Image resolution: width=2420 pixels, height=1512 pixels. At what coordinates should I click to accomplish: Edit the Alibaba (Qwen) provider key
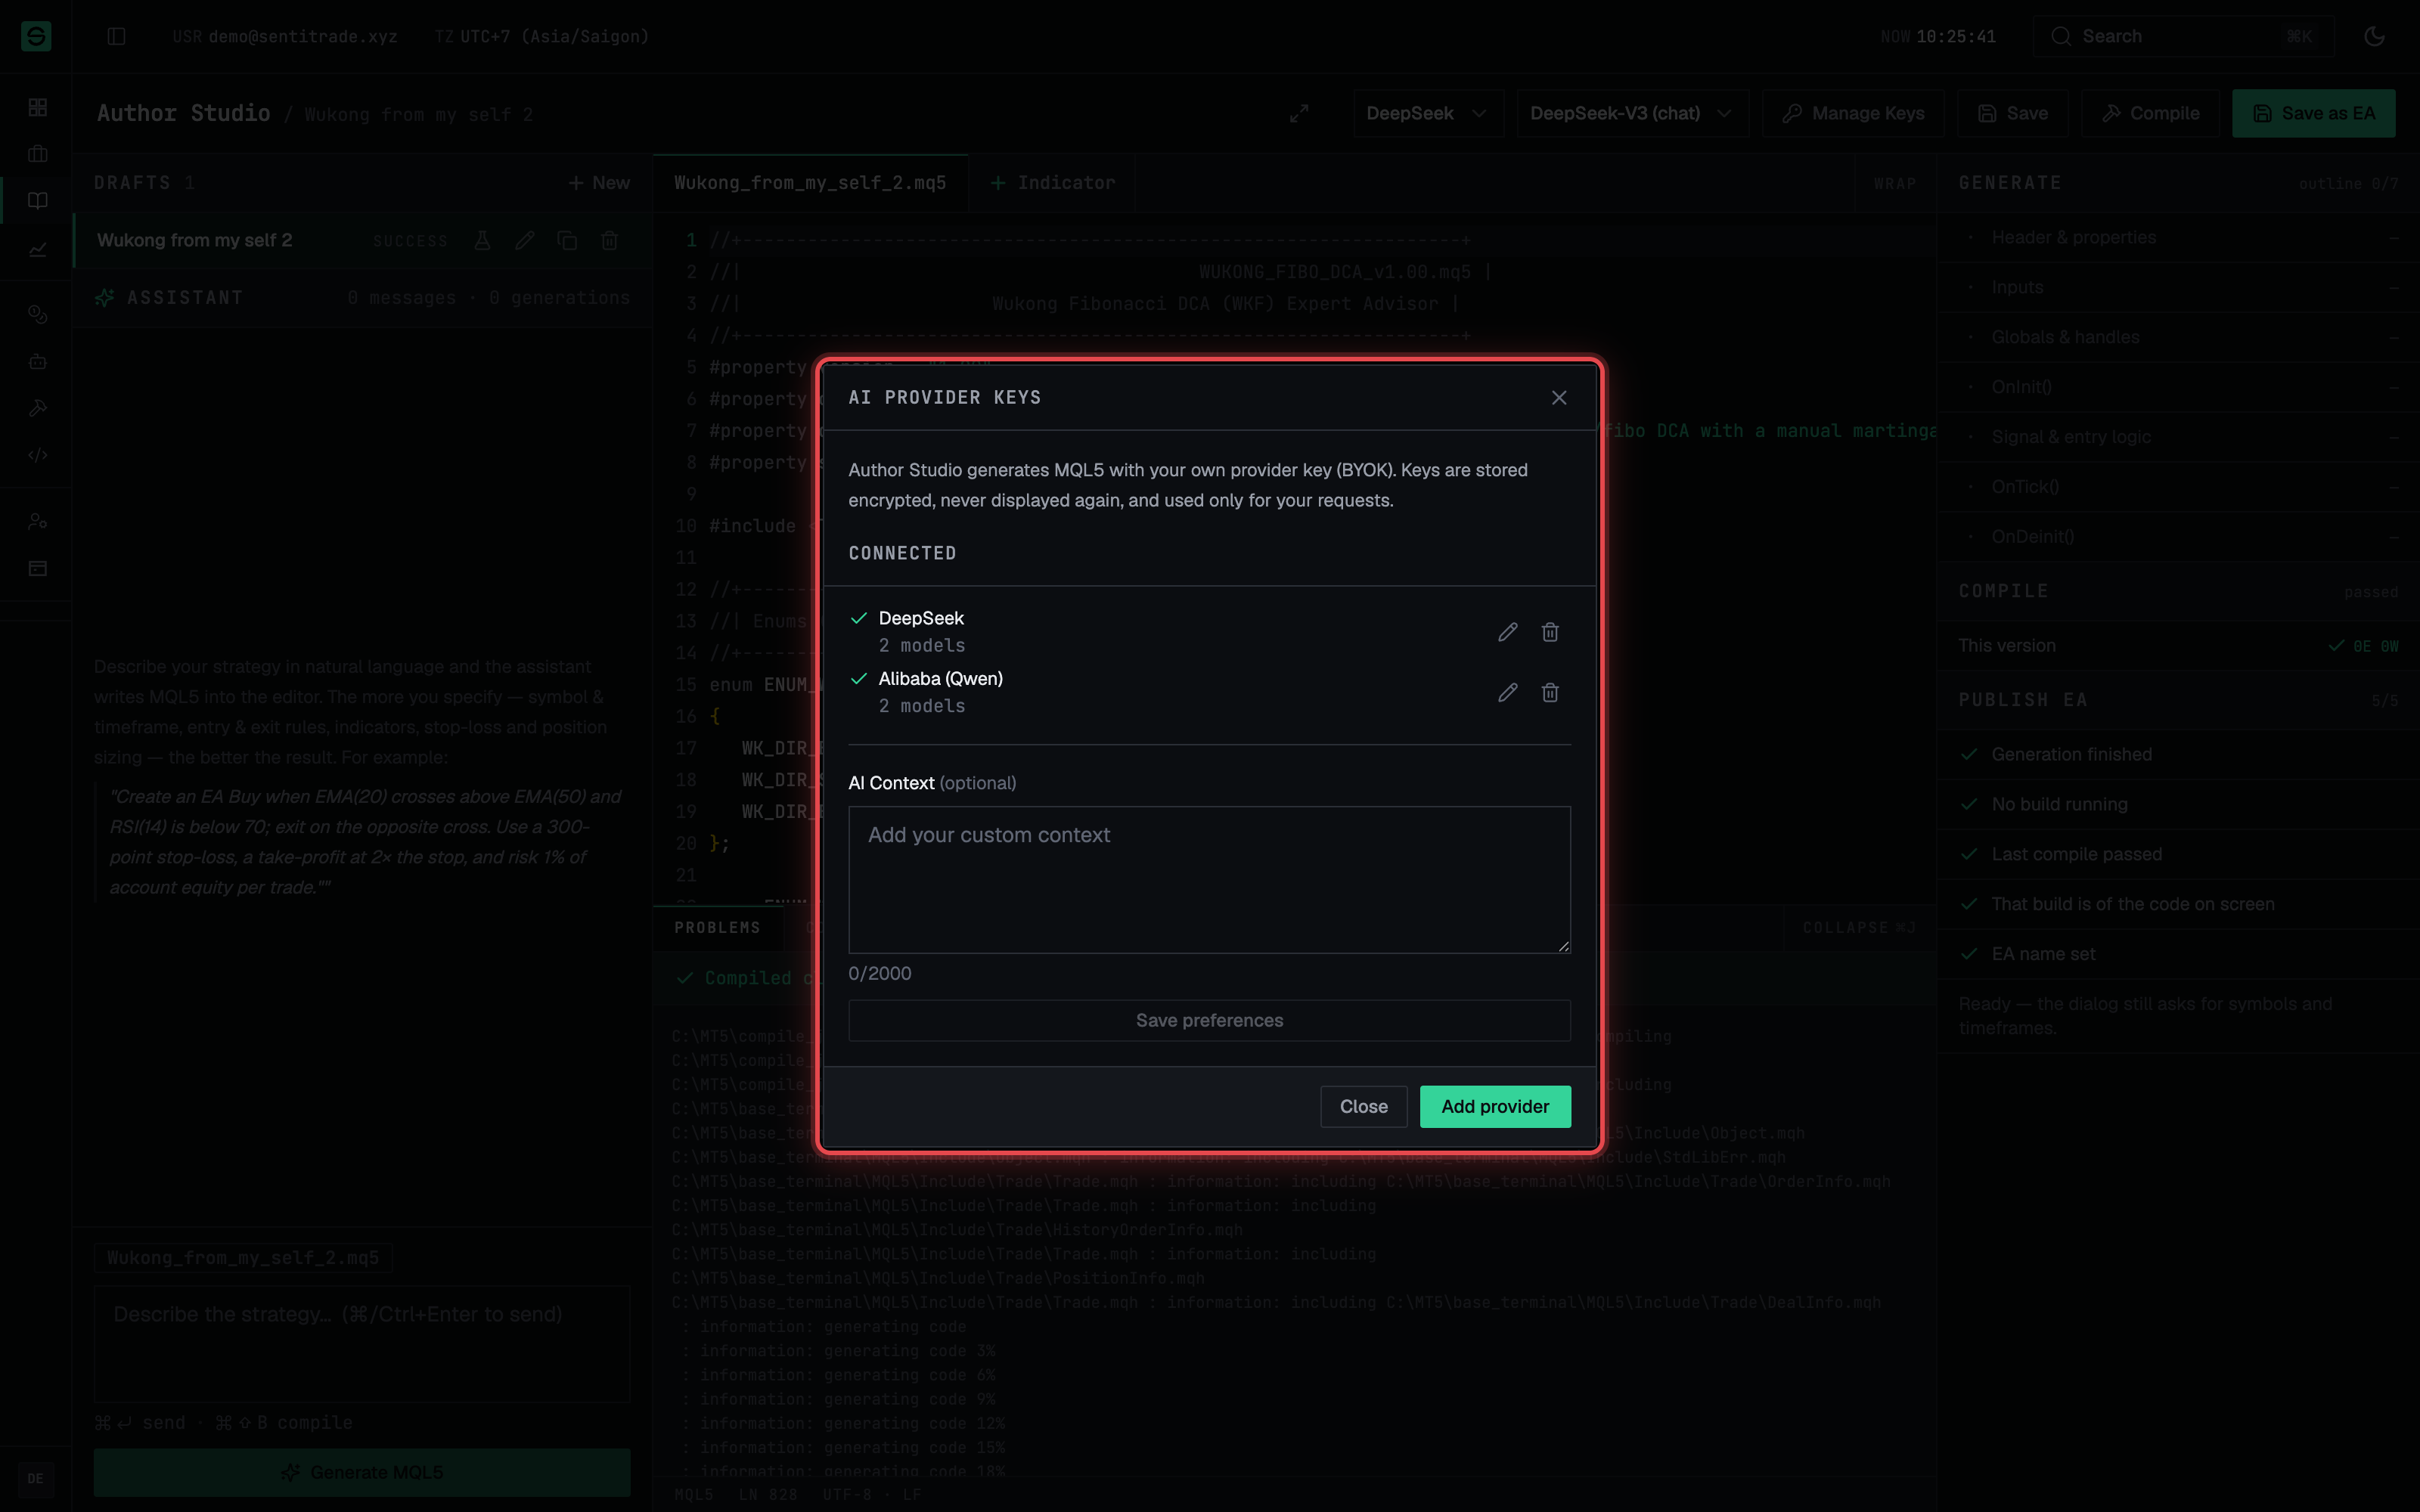1508,692
